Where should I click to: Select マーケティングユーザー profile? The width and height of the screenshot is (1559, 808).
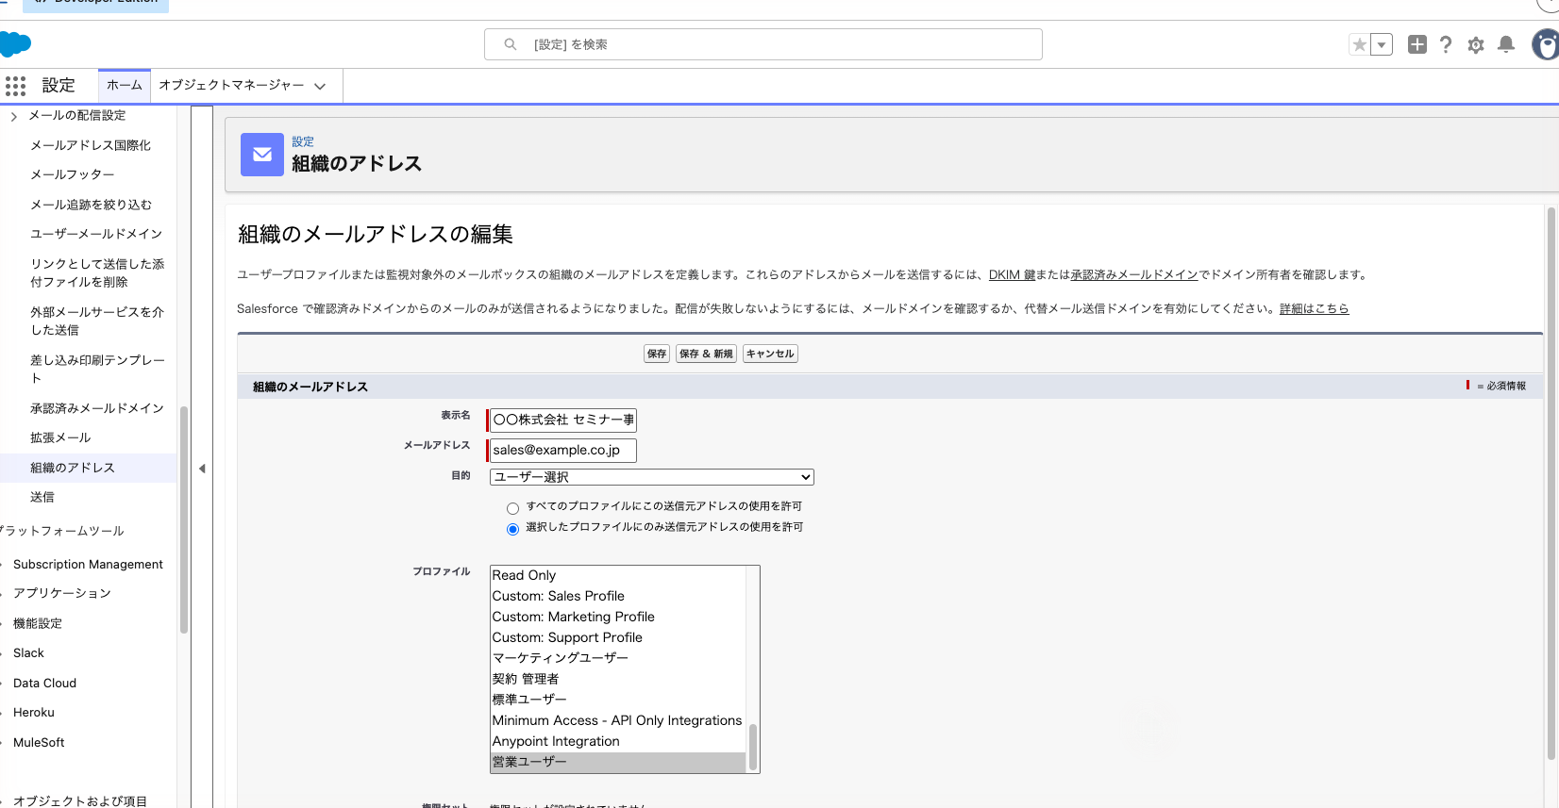pyautogui.click(x=619, y=658)
